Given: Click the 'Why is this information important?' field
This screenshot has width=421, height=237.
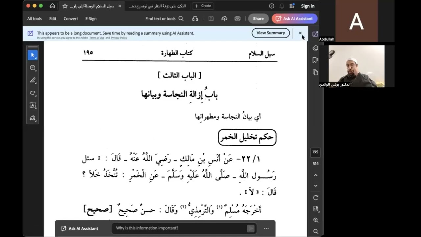Looking at the screenshot, I should [184, 228].
